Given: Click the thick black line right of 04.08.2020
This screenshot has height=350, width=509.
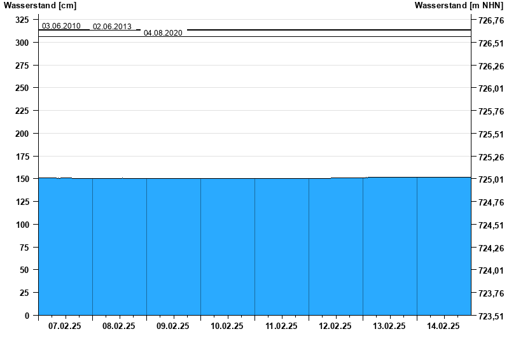Looking at the screenshot, I should click(328, 30).
